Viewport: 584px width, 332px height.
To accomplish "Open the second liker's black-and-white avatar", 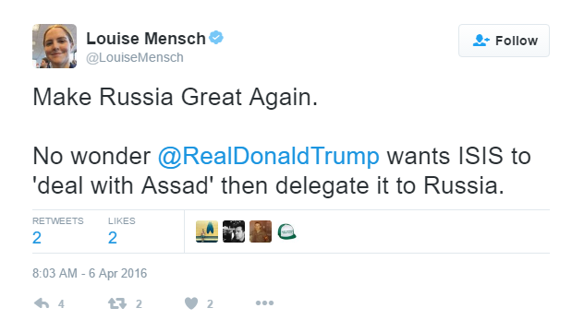I will point(234,231).
